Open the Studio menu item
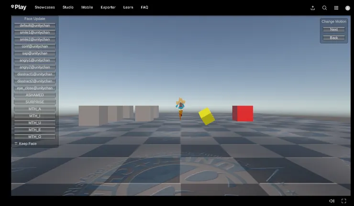 pyautogui.click(x=68, y=7)
